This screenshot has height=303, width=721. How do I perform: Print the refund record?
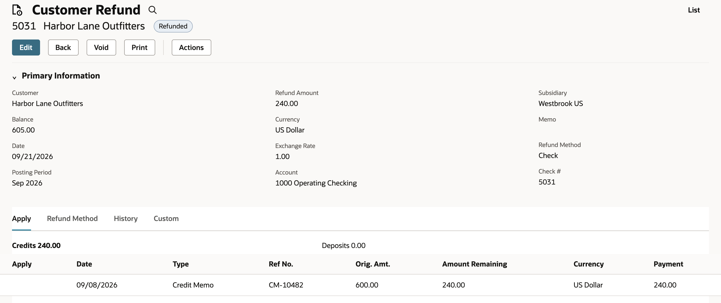(140, 47)
